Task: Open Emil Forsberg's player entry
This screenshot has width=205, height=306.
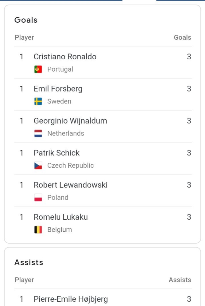Action: click(58, 89)
